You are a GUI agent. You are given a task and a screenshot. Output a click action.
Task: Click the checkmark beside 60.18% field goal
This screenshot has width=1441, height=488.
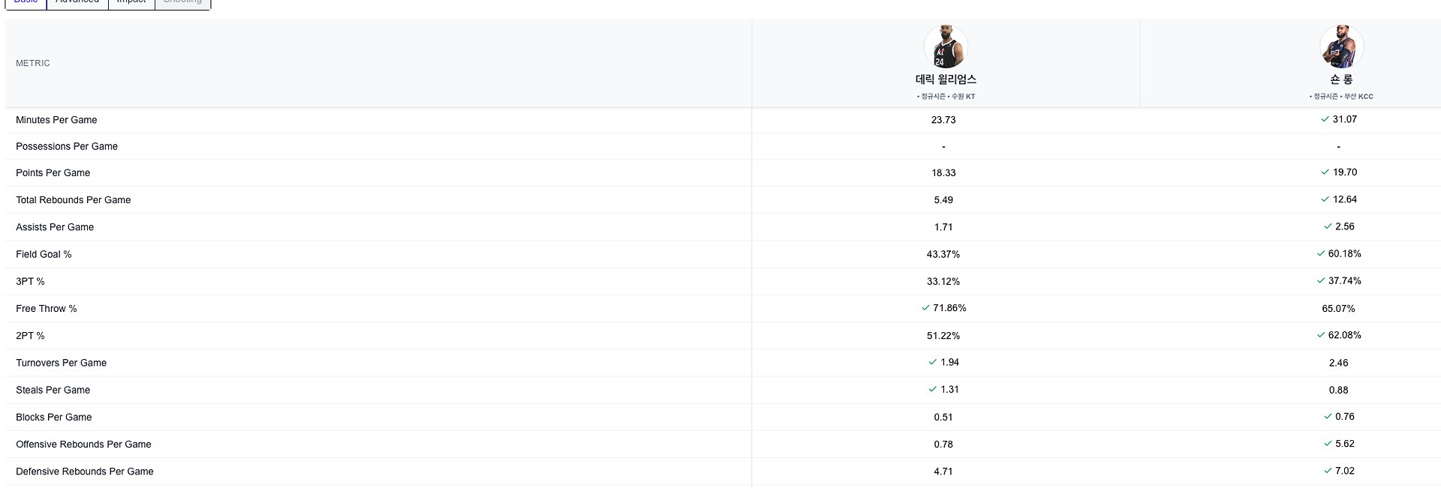pos(1321,253)
